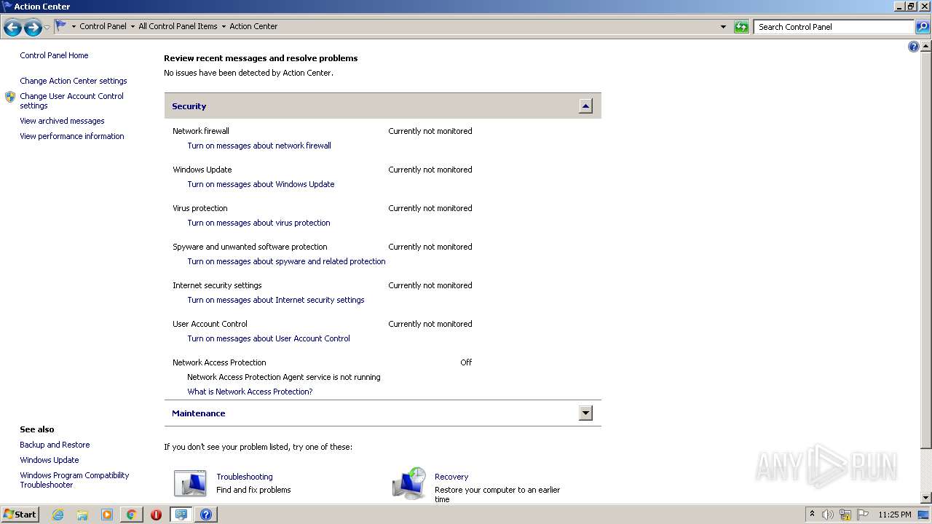Screen dimensions: 932x524
Task: Expand dropdown arrow after All Control Panel Items
Action: [224, 27]
